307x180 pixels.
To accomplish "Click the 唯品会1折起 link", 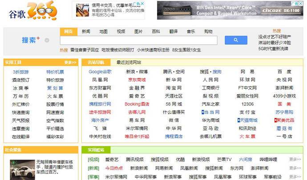I will click(137, 137).
